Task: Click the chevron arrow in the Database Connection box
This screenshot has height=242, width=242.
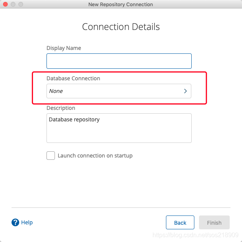Action: click(186, 91)
